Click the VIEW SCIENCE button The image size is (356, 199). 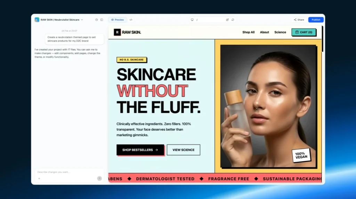[184, 150]
